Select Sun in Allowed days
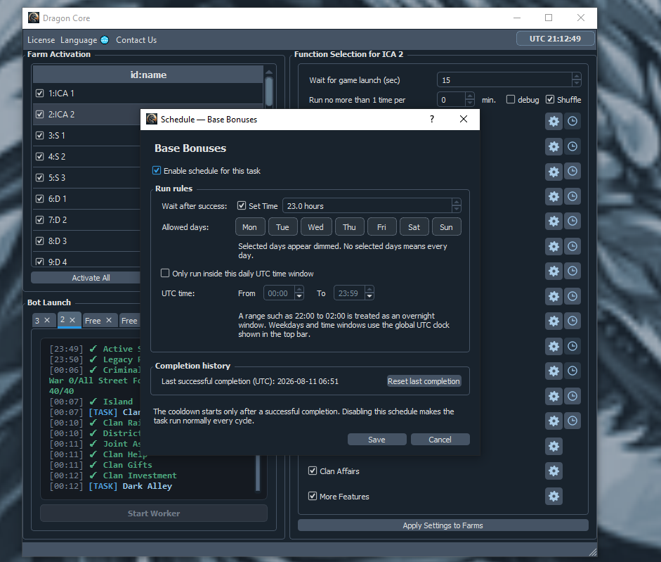Image resolution: width=661 pixels, height=562 pixels. [447, 226]
